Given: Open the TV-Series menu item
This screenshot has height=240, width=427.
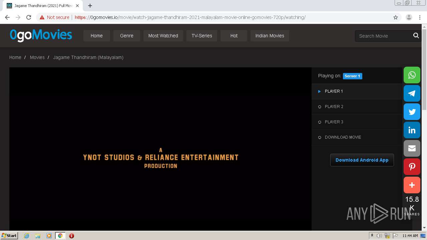Looking at the screenshot, I should (x=202, y=36).
